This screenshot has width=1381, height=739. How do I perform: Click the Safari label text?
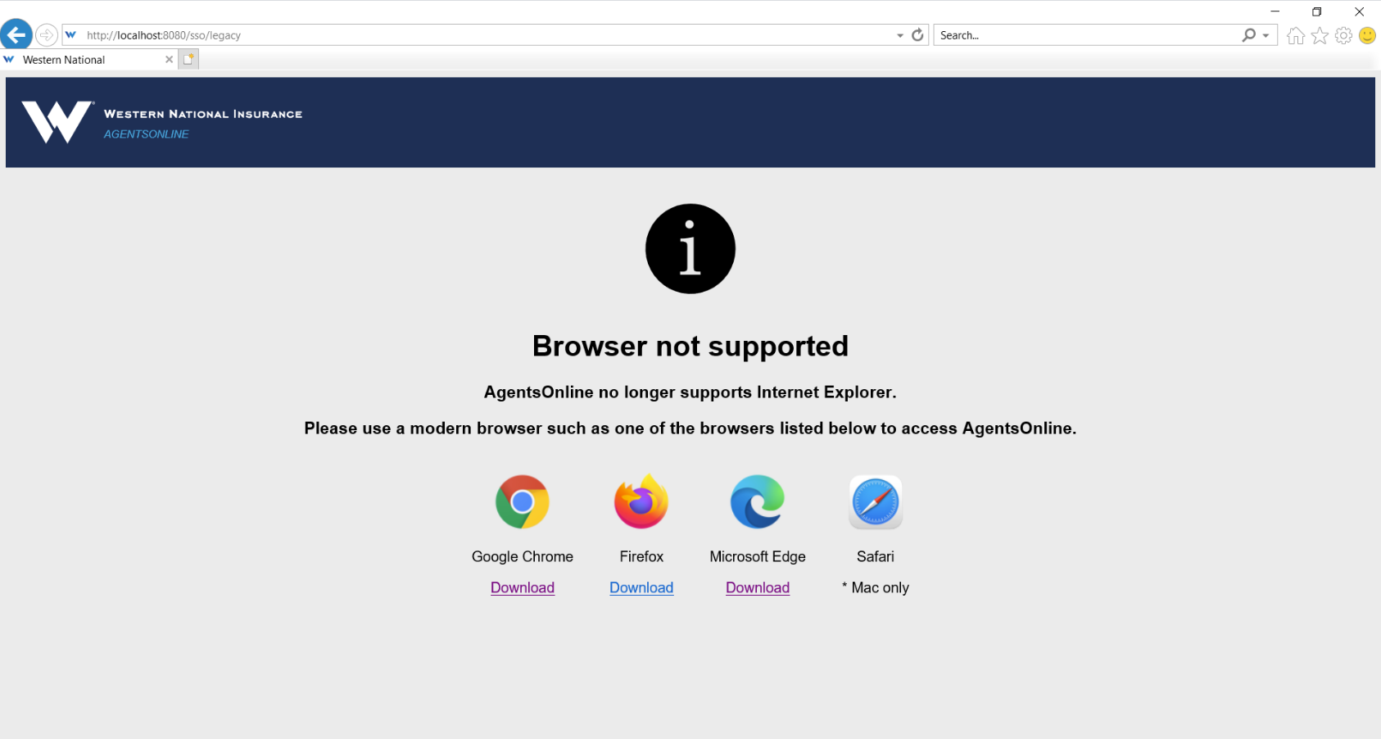tap(876, 556)
